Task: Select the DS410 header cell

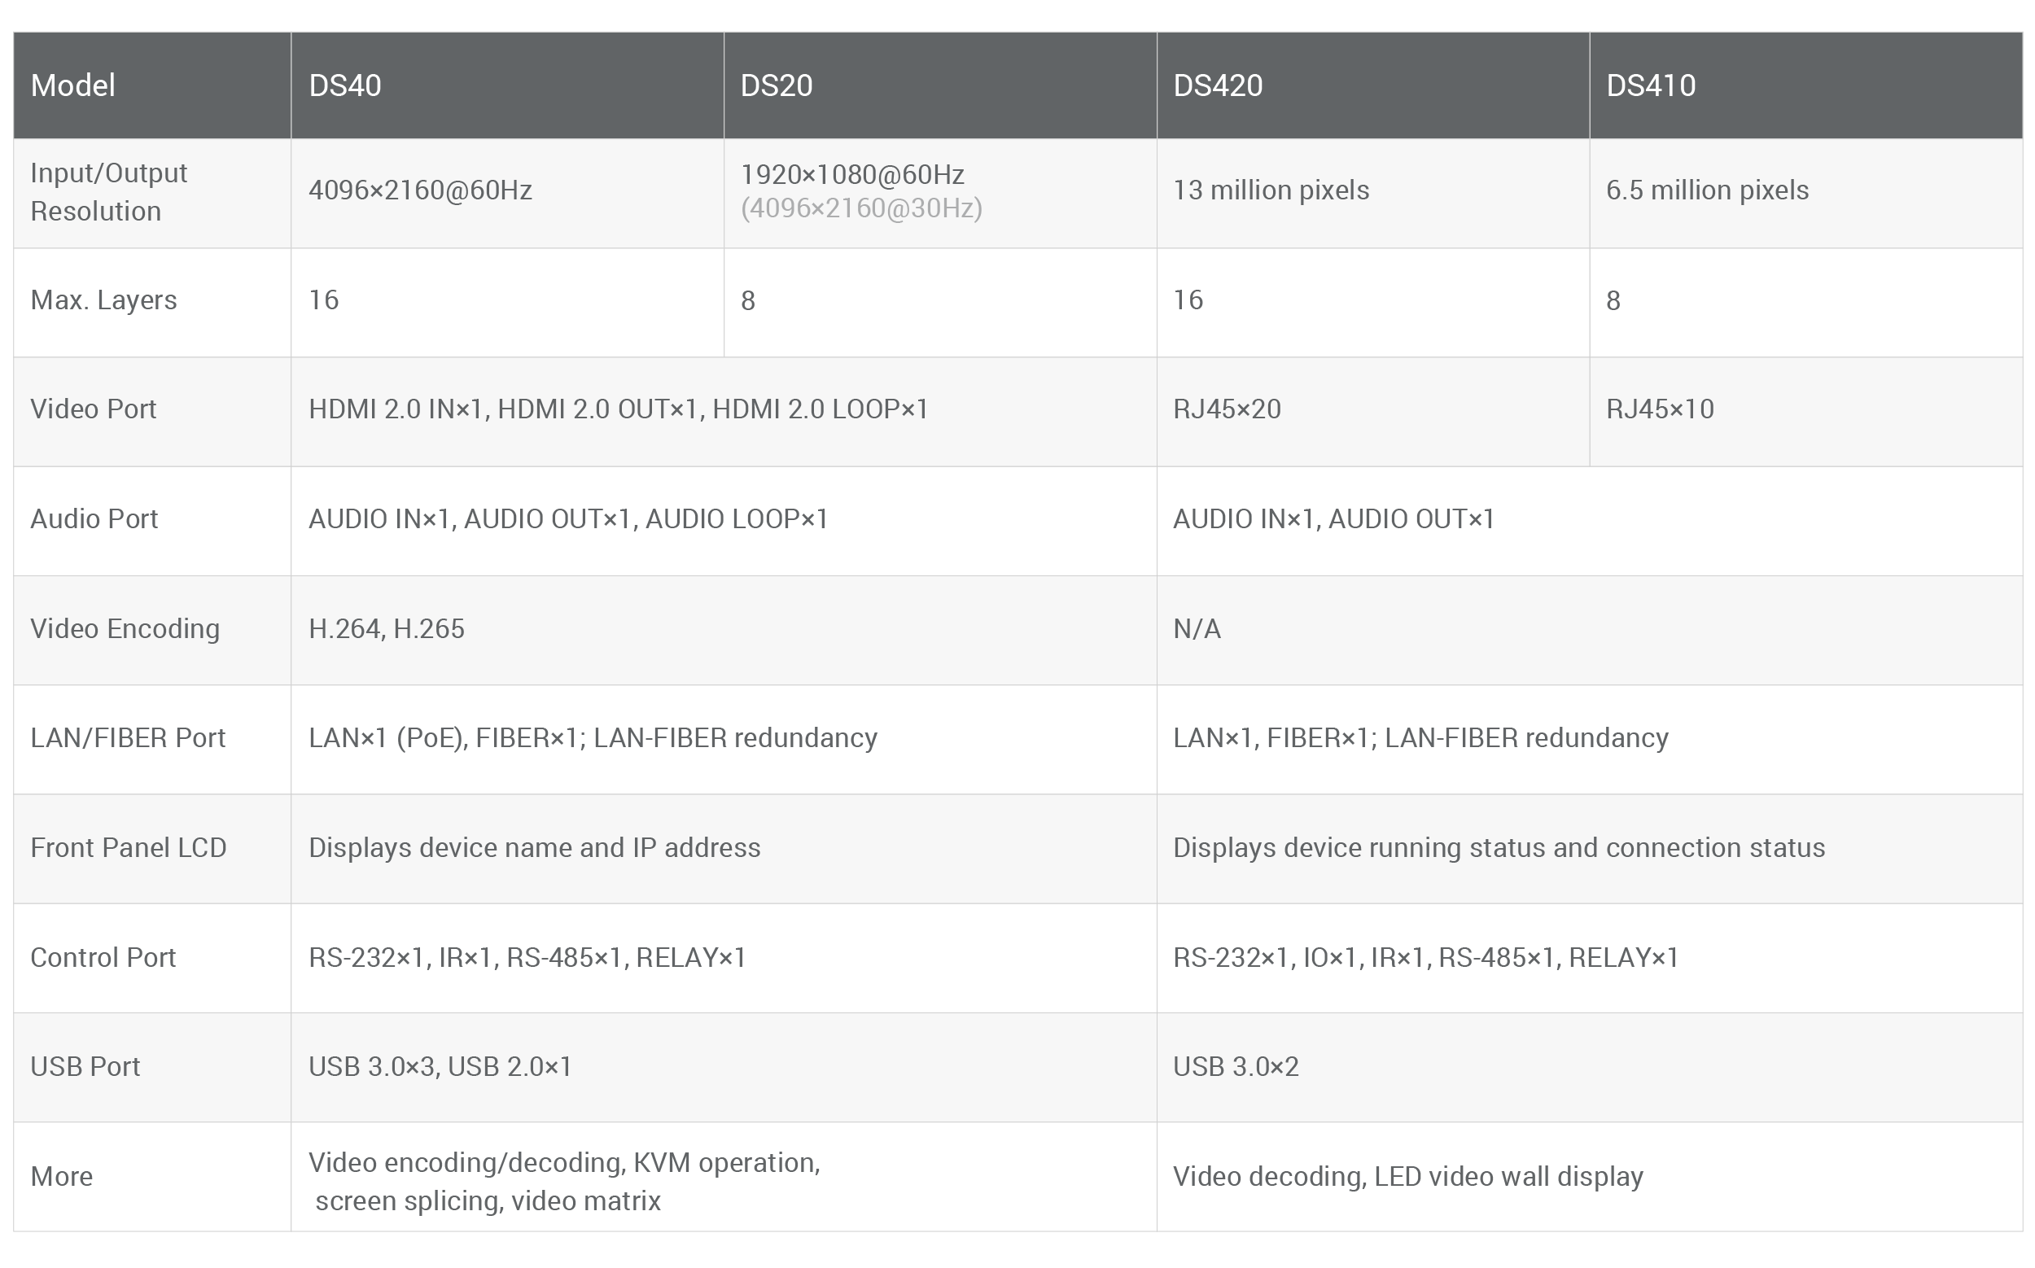Action: 1650,85
